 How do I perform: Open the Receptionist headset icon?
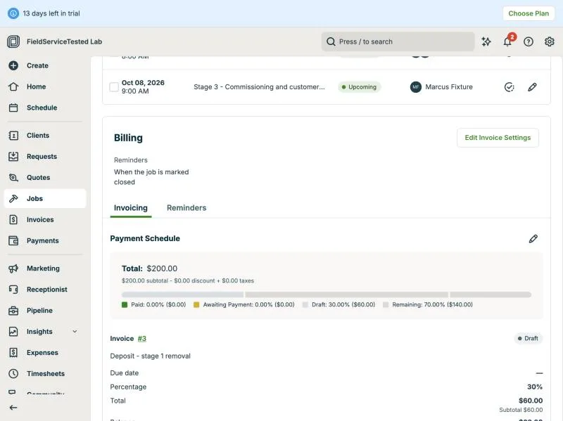click(x=13, y=290)
